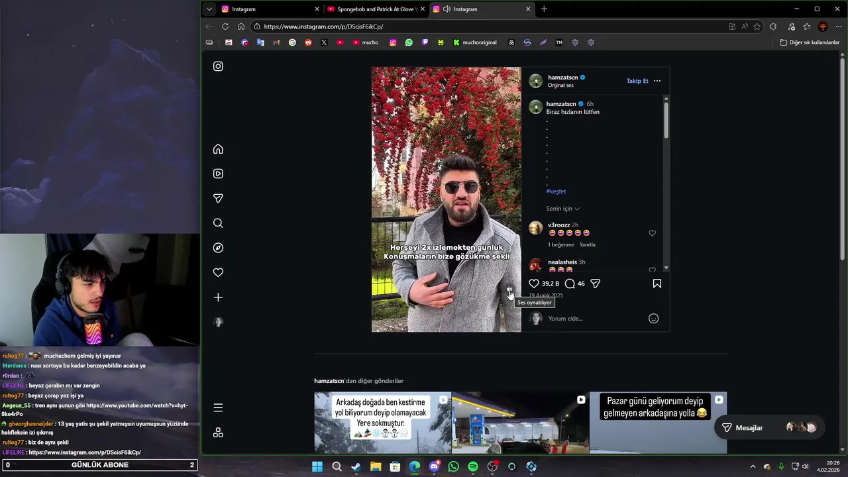This screenshot has height=477, width=848.
Task: Reply to v3roozz's comment via Yanıtla
Action: pyautogui.click(x=588, y=244)
